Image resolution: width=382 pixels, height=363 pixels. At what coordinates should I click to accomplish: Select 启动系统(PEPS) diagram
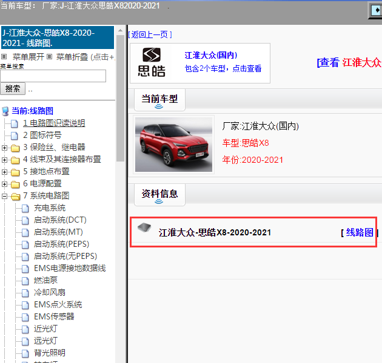tap(61, 244)
